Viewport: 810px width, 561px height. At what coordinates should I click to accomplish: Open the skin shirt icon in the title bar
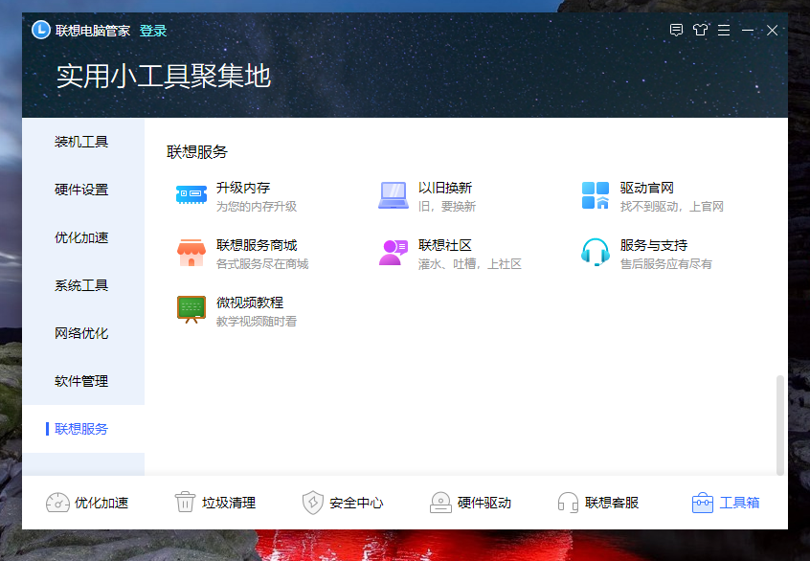(701, 30)
